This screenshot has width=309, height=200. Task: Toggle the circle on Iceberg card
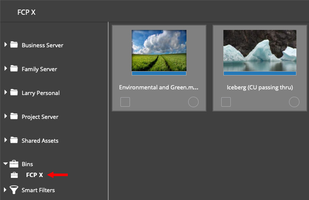coord(294,102)
